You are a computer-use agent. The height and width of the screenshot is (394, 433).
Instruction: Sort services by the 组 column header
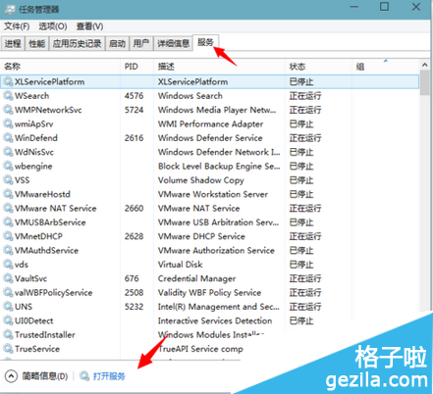click(386, 67)
